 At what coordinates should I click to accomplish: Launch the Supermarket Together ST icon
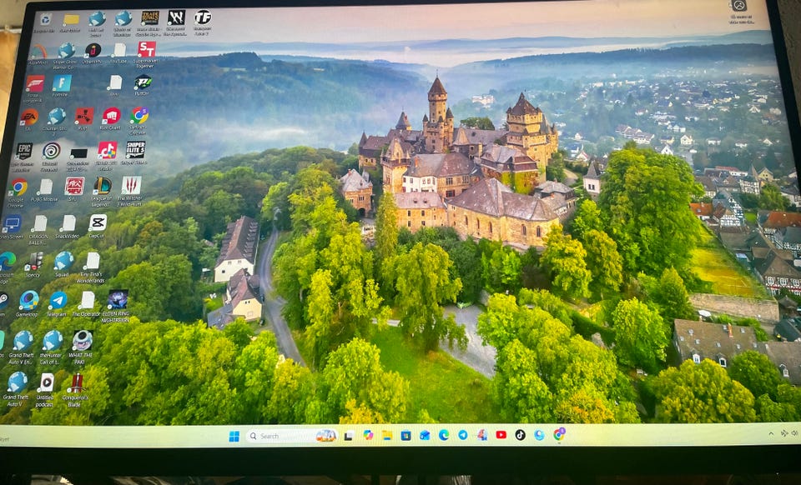(147, 49)
